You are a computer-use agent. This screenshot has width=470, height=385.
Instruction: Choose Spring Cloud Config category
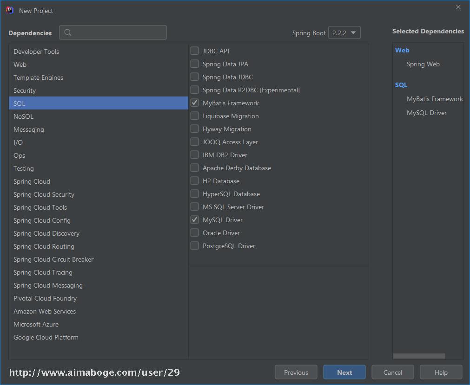click(99, 220)
